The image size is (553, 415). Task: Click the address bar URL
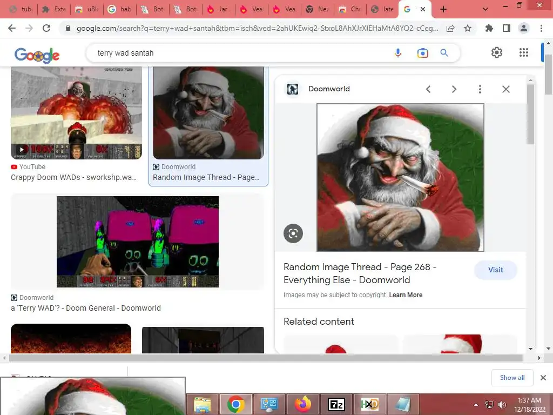tap(258, 28)
